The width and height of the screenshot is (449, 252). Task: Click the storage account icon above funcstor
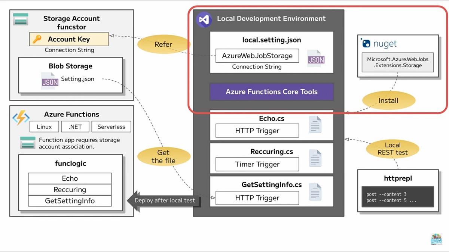click(x=20, y=19)
